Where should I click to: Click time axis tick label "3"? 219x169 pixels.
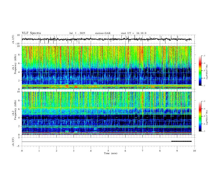74,151
